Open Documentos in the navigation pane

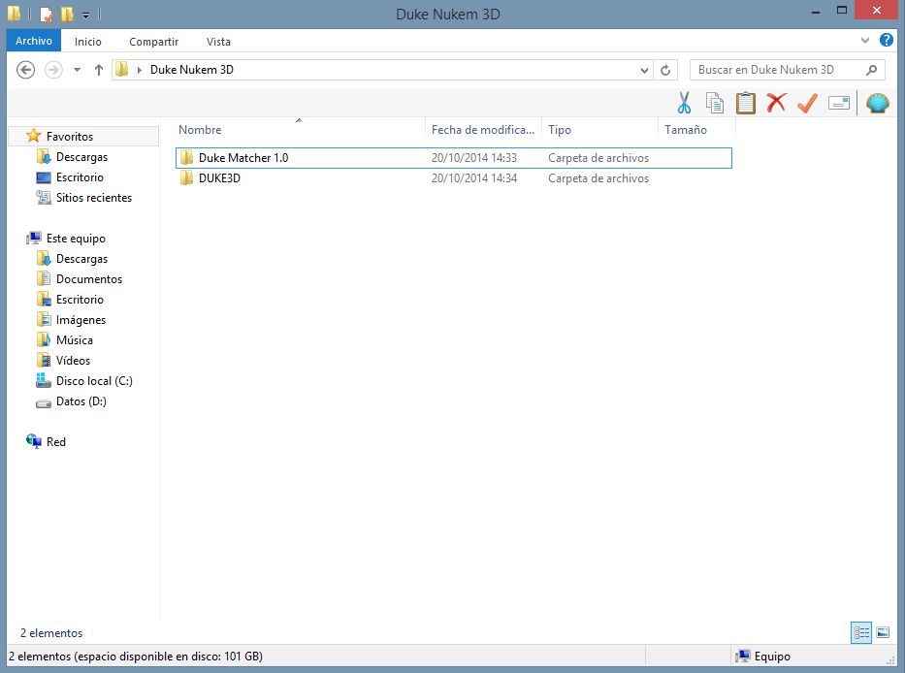(89, 278)
